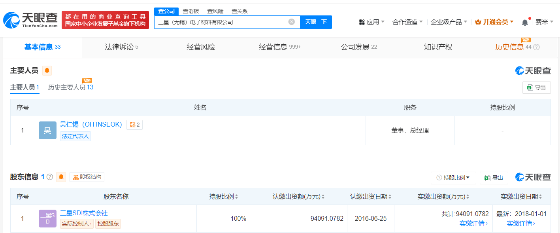Select the 历史主要人员 13 sub-tab
This screenshot has height=233, width=560.
[71, 87]
